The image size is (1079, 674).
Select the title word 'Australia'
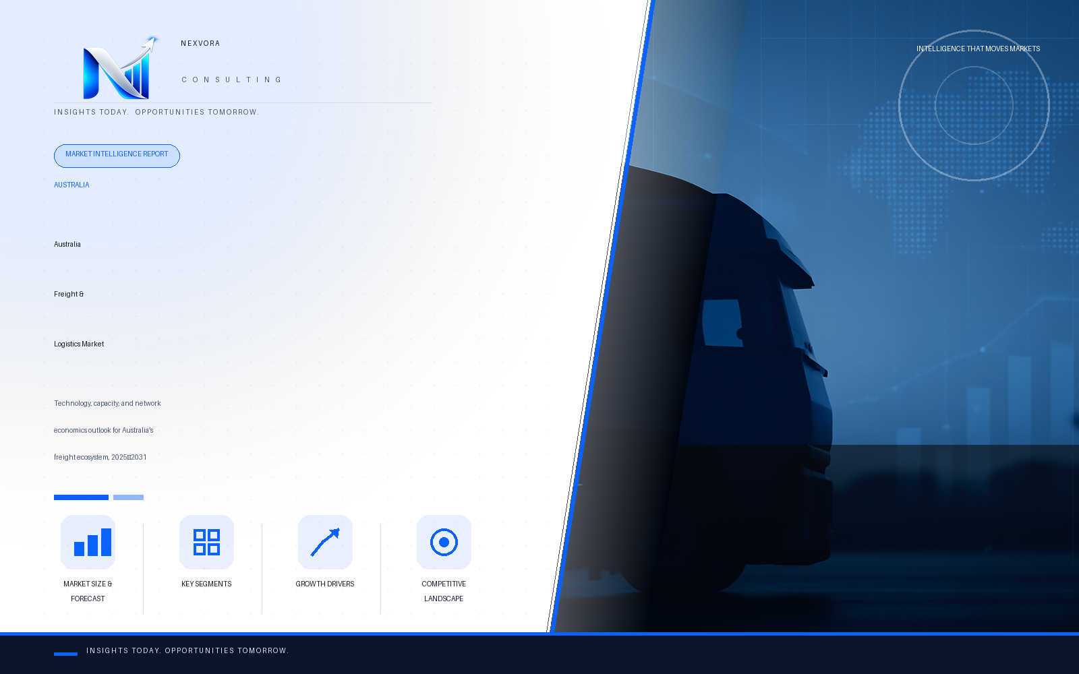(x=67, y=244)
